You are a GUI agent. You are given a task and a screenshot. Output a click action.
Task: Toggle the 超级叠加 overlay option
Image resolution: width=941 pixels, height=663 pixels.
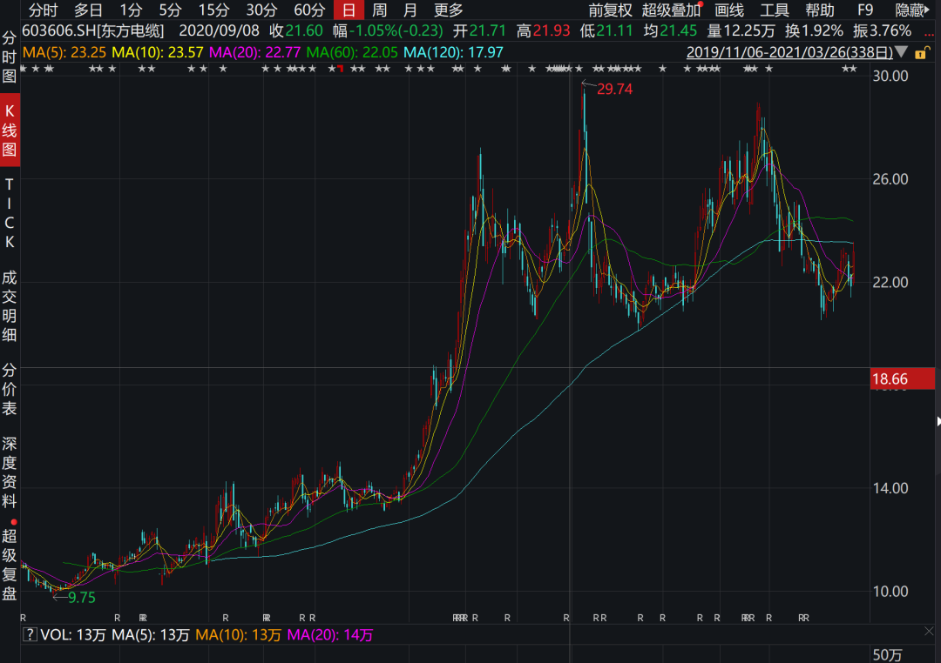[x=672, y=10]
